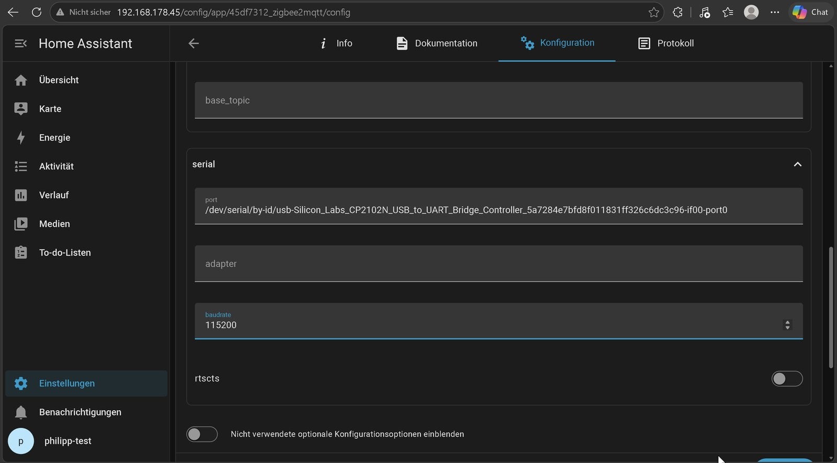This screenshot has height=463, width=837.
Task: Switch to the Protokoll tab
Action: click(x=666, y=43)
